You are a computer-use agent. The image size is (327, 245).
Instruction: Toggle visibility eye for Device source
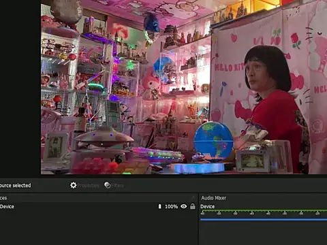184,206
